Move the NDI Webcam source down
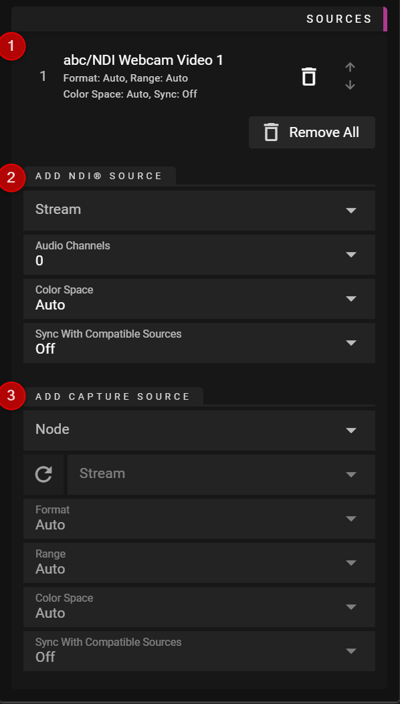 click(349, 85)
